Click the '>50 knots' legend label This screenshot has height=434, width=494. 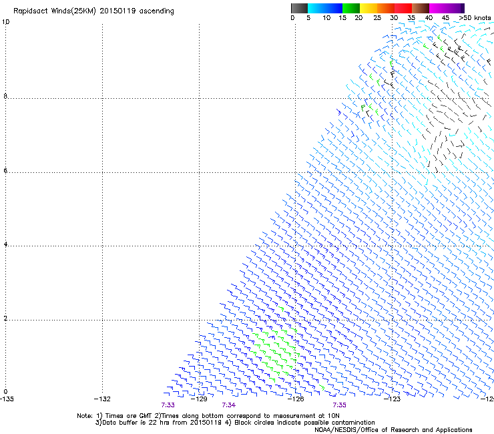pos(475,18)
